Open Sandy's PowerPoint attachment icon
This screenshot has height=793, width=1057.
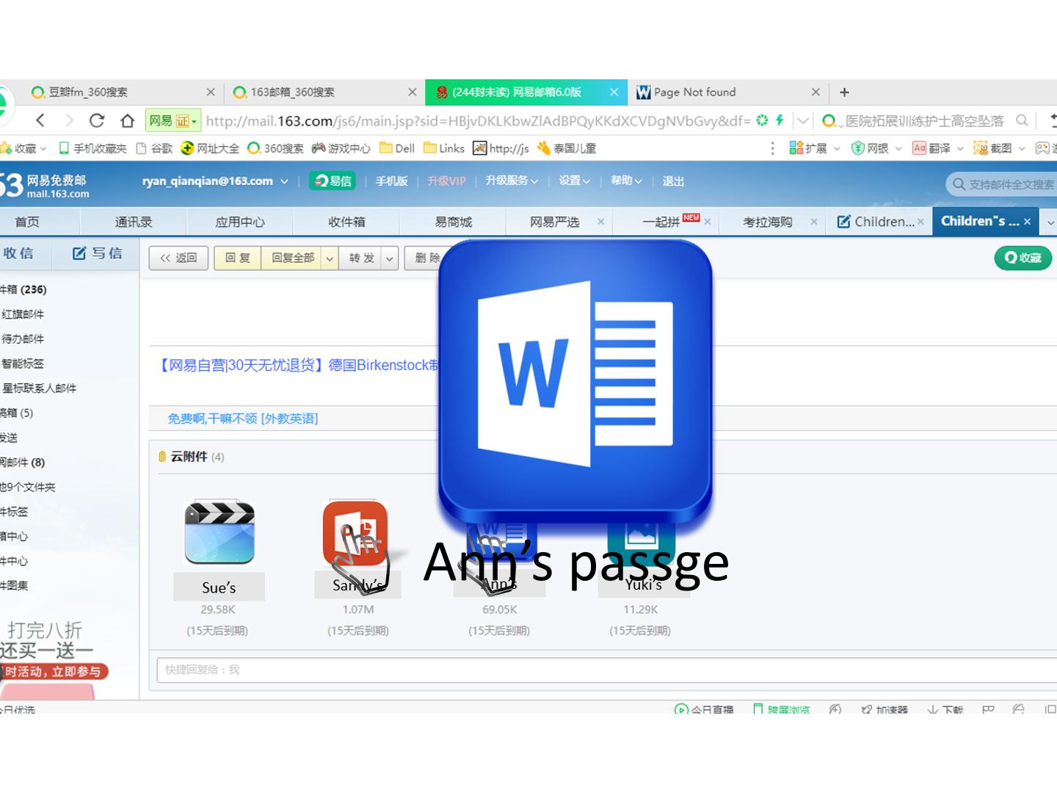355,534
